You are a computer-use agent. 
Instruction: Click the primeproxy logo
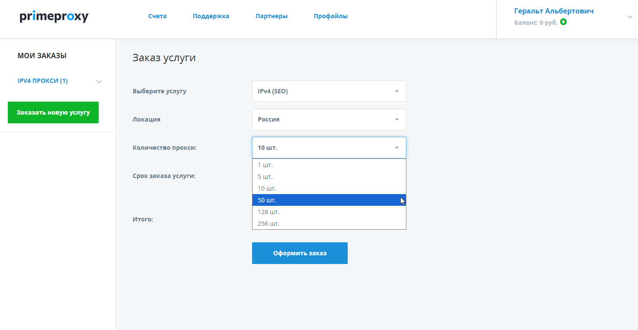click(x=54, y=16)
